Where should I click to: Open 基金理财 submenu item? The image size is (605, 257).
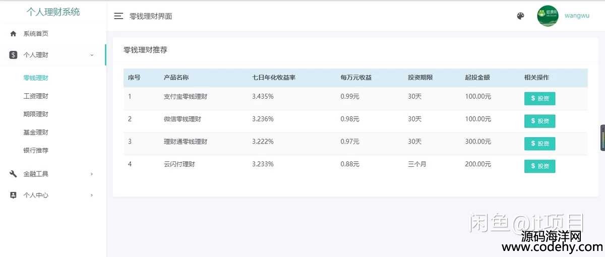[x=36, y=133]
